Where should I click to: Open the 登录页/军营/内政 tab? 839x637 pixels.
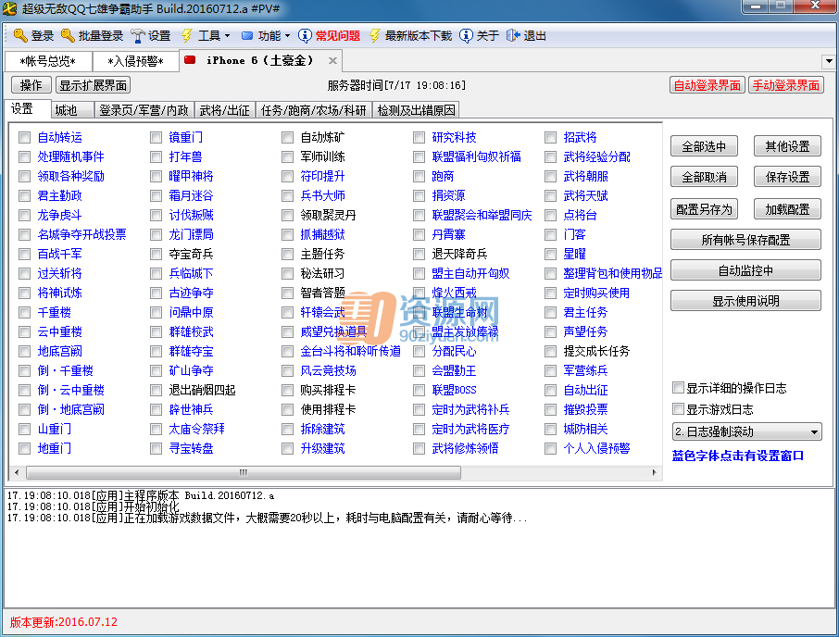pyautogui.click(x=144, y=110)
